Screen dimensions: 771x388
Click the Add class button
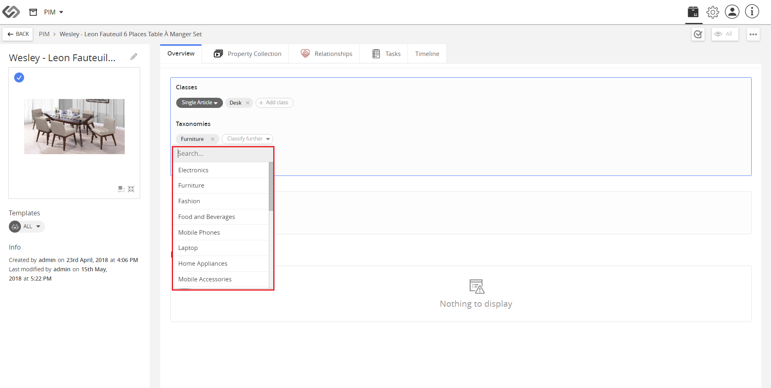(x=274, y=103)
